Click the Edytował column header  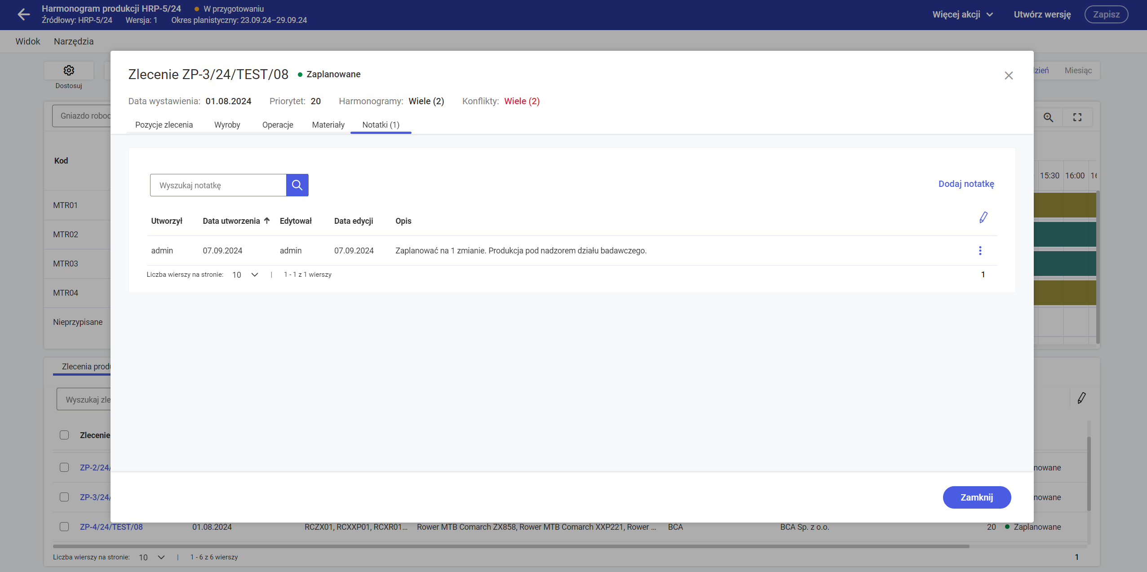click(296, 221)
